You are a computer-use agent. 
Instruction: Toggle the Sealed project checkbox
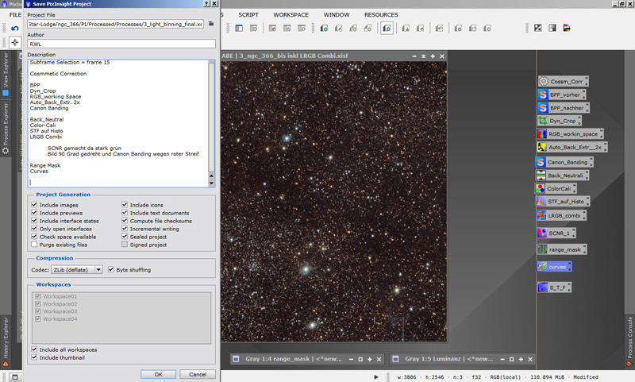coord(125,237)
